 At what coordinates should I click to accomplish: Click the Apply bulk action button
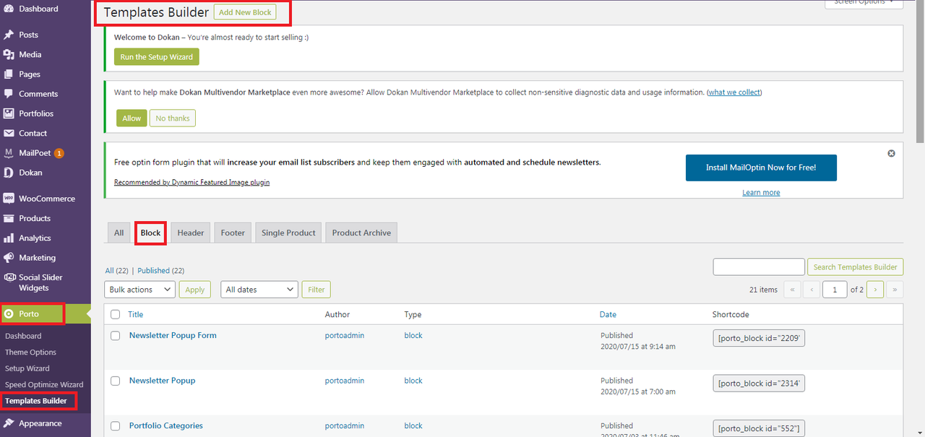click(x=195, y=290)
